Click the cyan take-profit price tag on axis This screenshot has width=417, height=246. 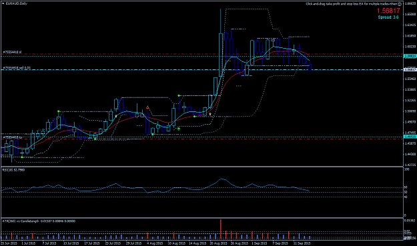[x=410, y=137]
